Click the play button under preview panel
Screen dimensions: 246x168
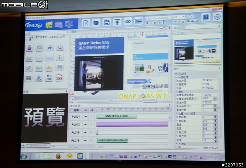pyautogui.click(x=23, y=145)
